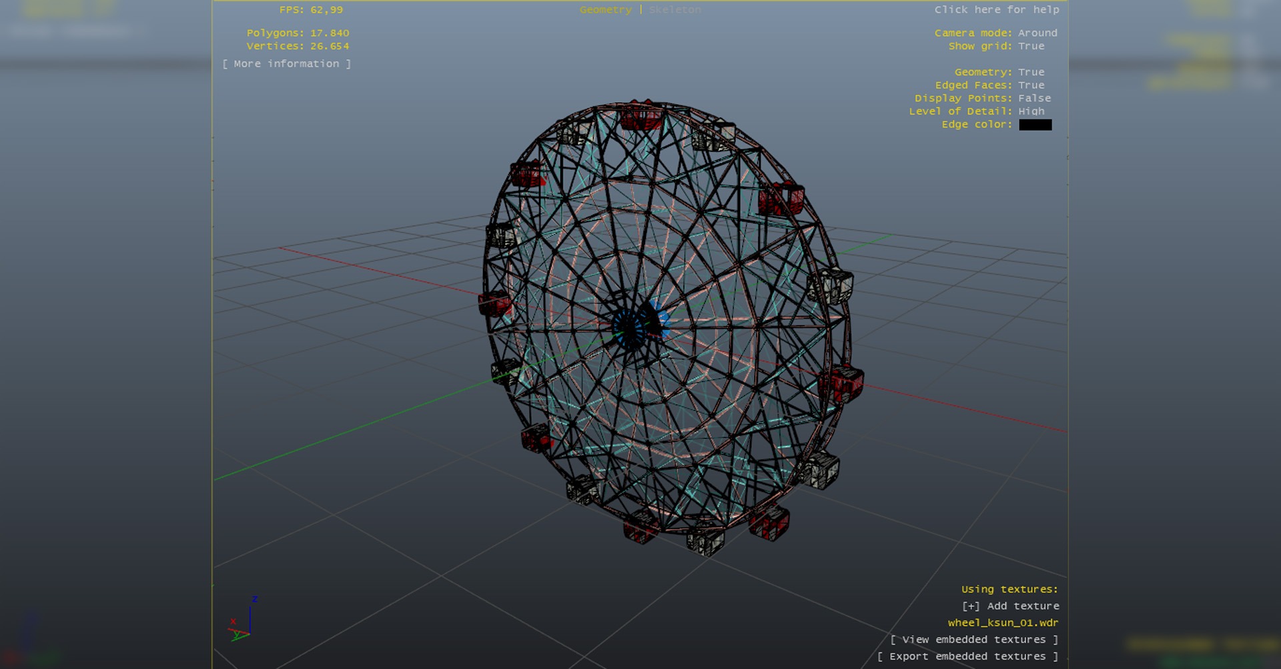
Task: Click the red X axis label on gizmo
Action: (233, 622)
